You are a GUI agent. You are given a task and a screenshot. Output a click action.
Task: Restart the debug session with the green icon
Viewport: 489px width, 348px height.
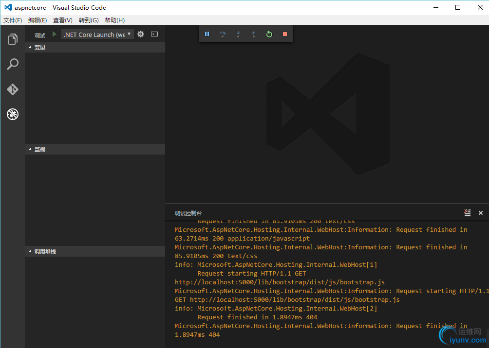269,34
